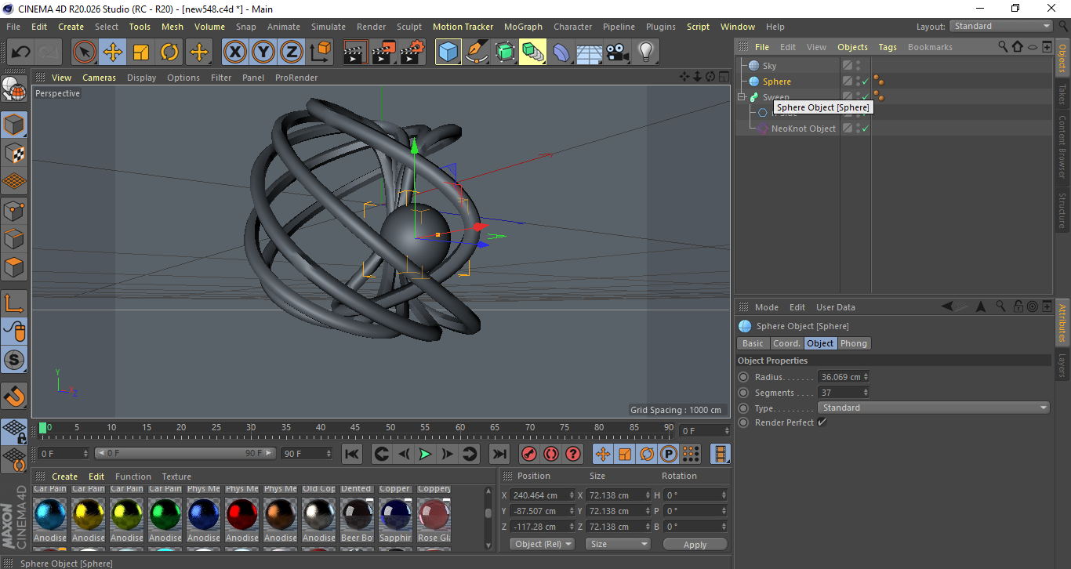The height and width of the screenshot is (569, 1071).
Task: Add a Cube primitive object
Action: (448, 53)
